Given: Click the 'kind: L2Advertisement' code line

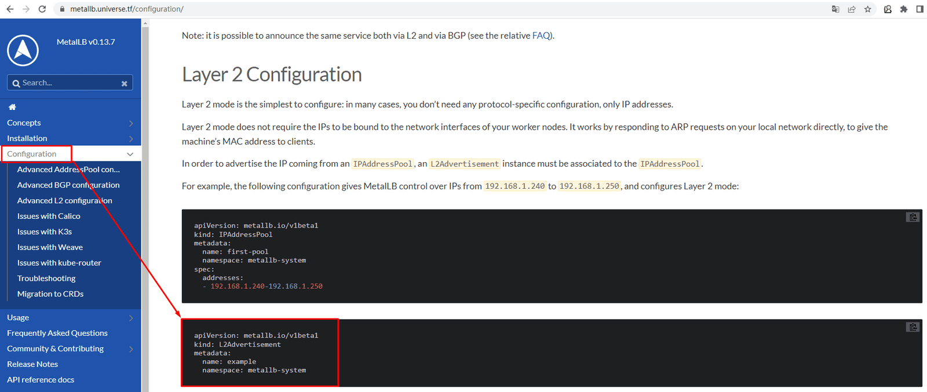Looking at the screenshot, I should coord(238,345).
